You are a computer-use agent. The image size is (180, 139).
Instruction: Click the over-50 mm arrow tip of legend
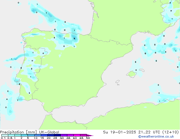click(90, 135)
